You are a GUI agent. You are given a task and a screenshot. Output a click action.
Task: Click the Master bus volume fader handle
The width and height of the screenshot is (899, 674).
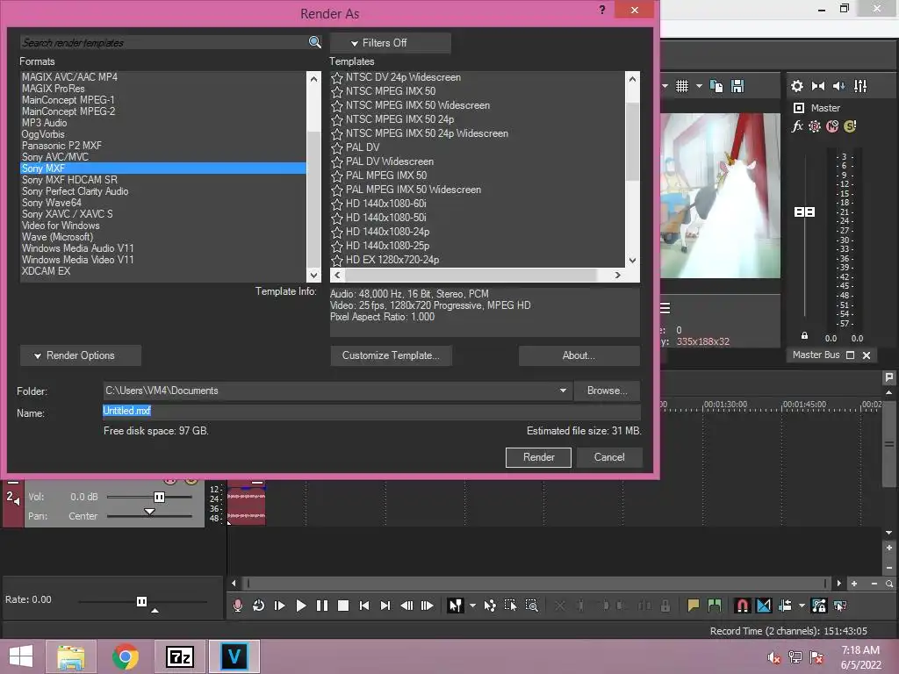[x=804, y=212]
